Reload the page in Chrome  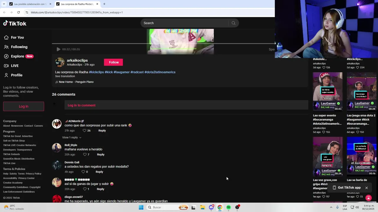[x=18, y=12]
